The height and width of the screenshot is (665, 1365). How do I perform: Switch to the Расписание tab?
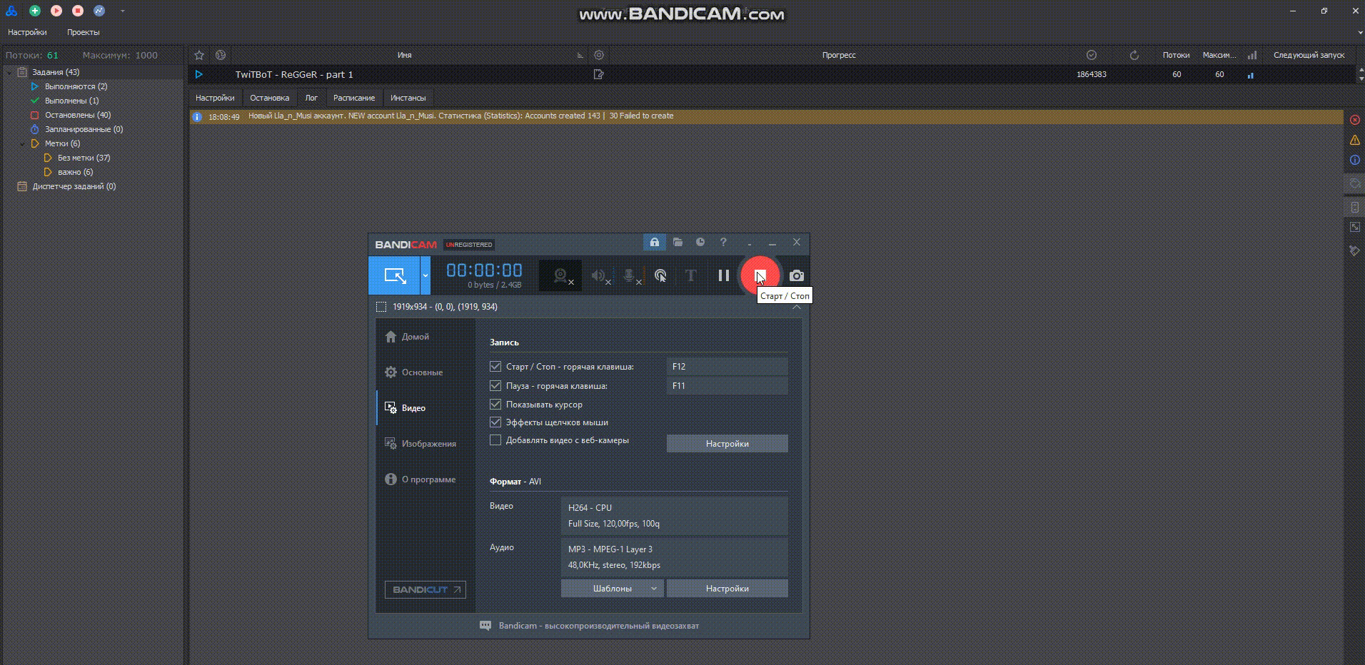pos(353,98)
